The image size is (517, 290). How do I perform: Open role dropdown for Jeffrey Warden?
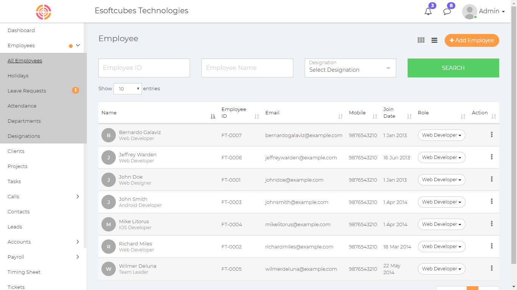[x=441, y=157]
